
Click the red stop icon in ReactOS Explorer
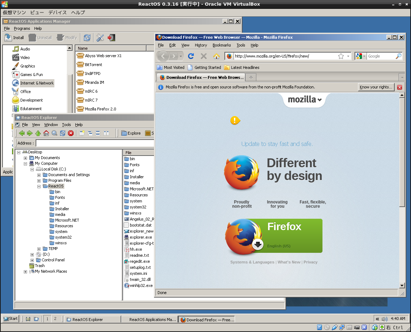click(71, 133)
